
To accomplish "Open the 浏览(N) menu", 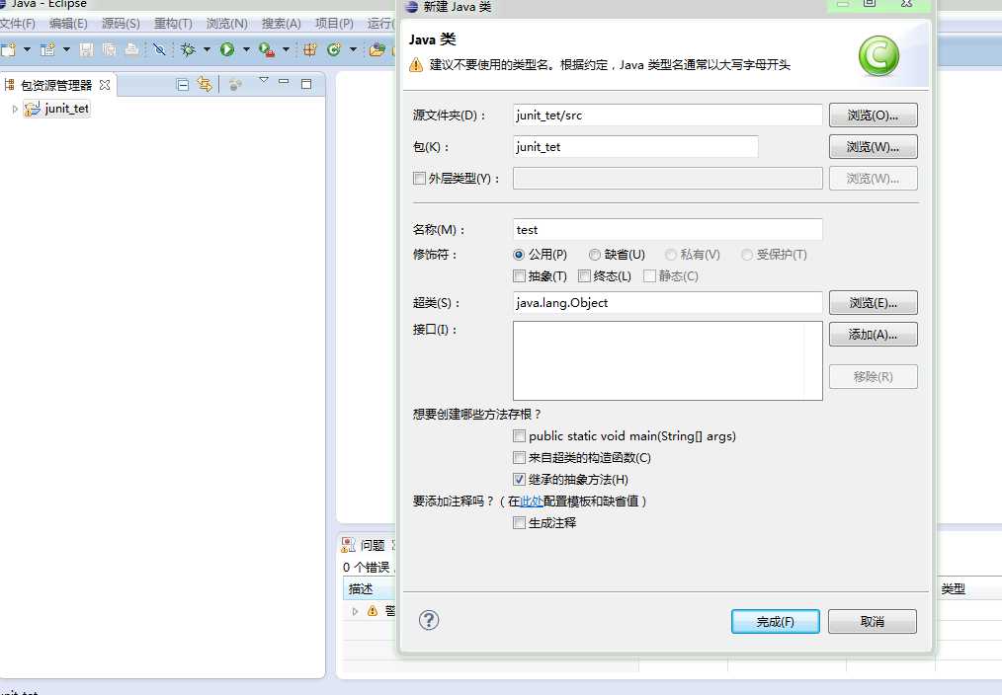I will (x=227, y=24).
